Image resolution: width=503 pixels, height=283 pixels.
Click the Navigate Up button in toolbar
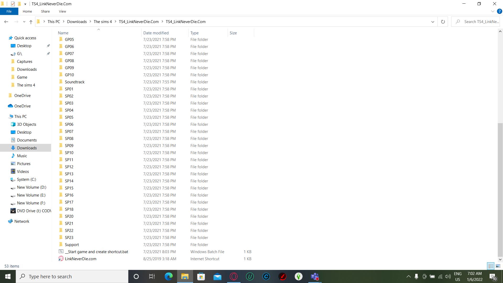tap(30, 21)
